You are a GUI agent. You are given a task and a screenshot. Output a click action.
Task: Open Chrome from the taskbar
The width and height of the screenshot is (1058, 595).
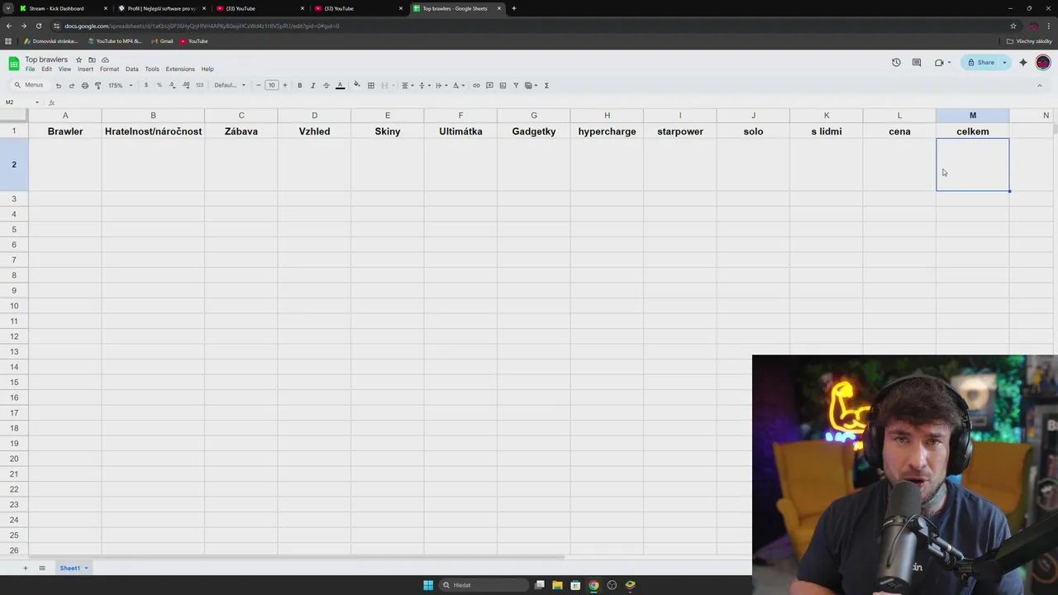tap(593, 585)
